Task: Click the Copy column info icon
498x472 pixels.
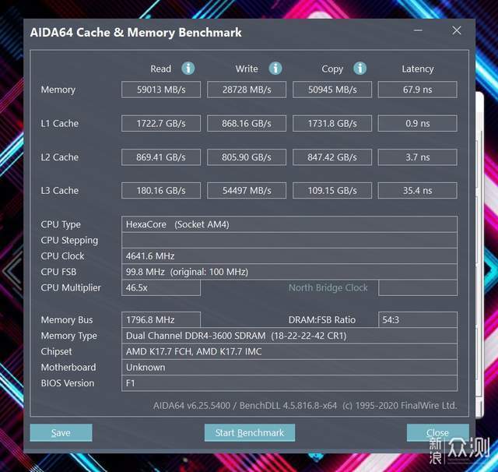Action: click(x=359, y=69)
